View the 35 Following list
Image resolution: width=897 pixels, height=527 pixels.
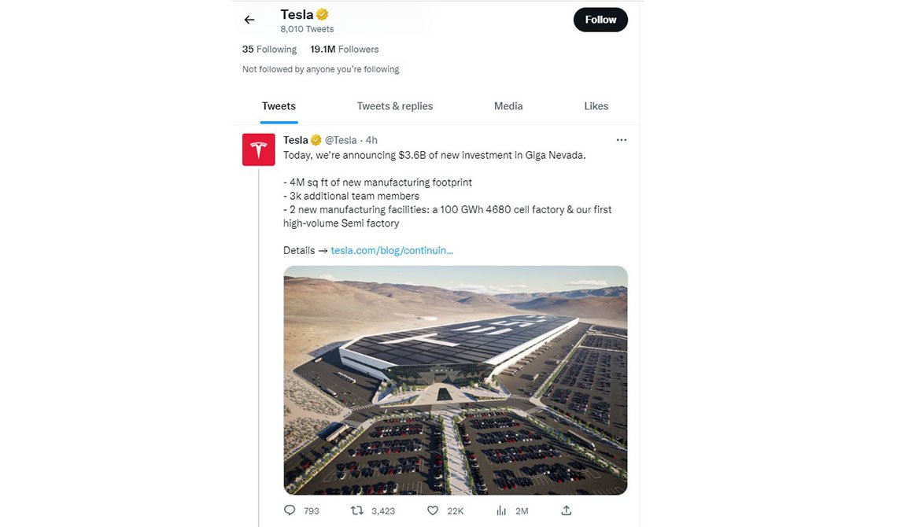(269, 49)
